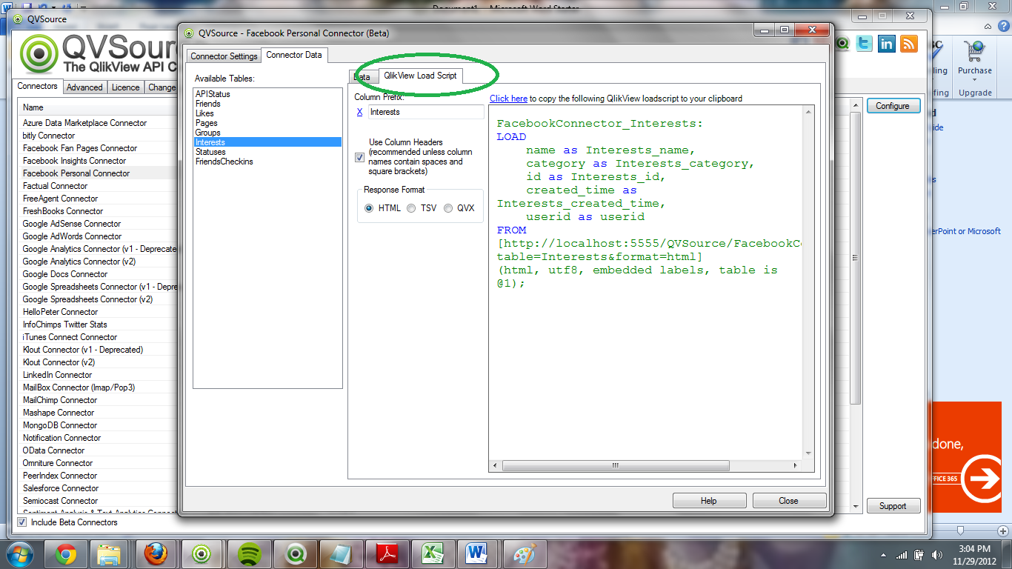Image resolution: width=1012 pixels, height=569 pixels.
Task: Select the HTML response format
Action: 369,208
